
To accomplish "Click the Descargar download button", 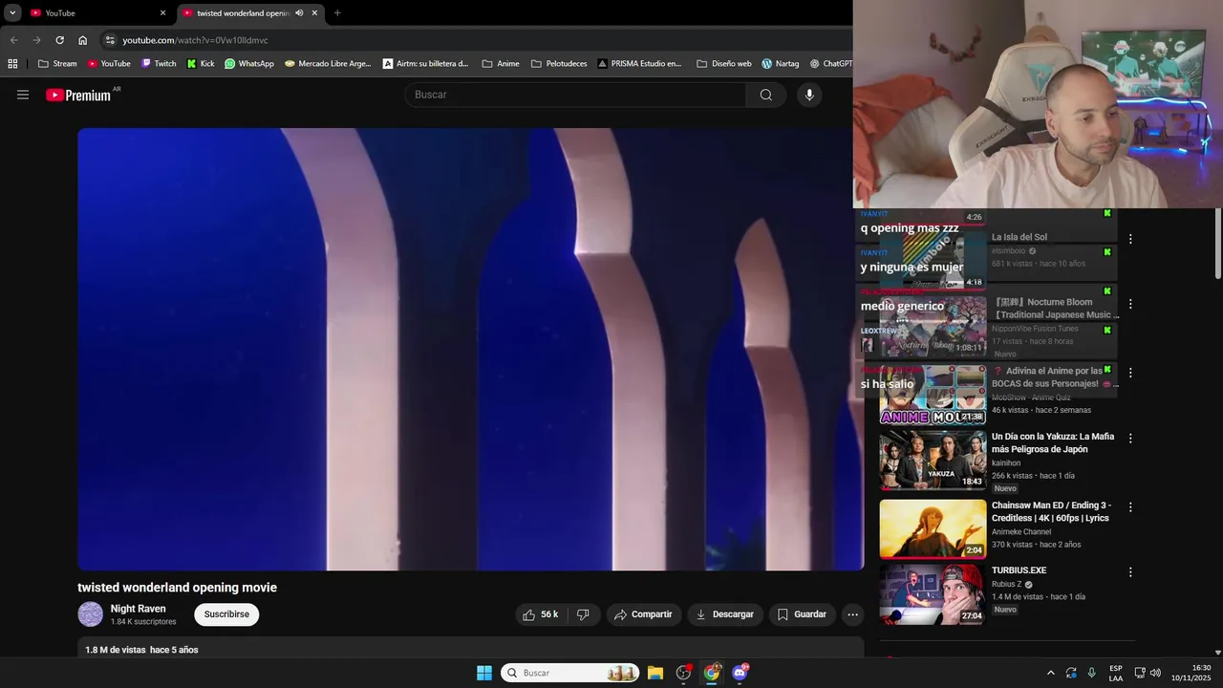I will (x=725, y=614).
